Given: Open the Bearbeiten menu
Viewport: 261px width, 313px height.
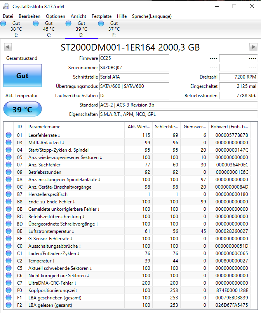Looking at the screenshot, I should pos(30,16).
